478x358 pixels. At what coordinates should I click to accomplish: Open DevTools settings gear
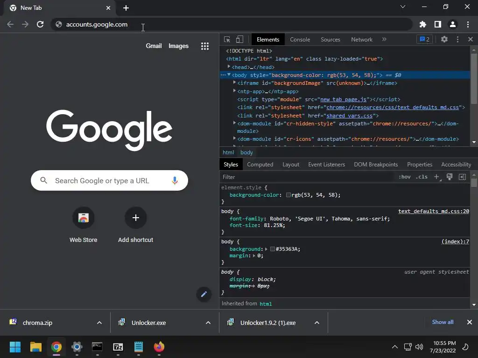point(444,39)
